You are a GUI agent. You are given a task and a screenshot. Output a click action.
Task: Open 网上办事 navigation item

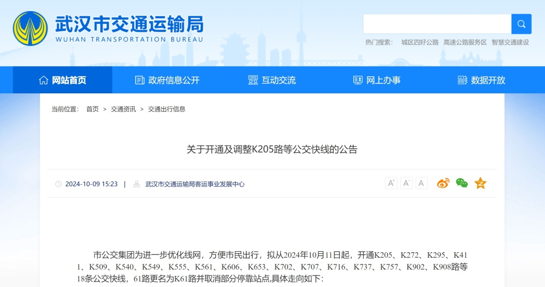(377, 80)
